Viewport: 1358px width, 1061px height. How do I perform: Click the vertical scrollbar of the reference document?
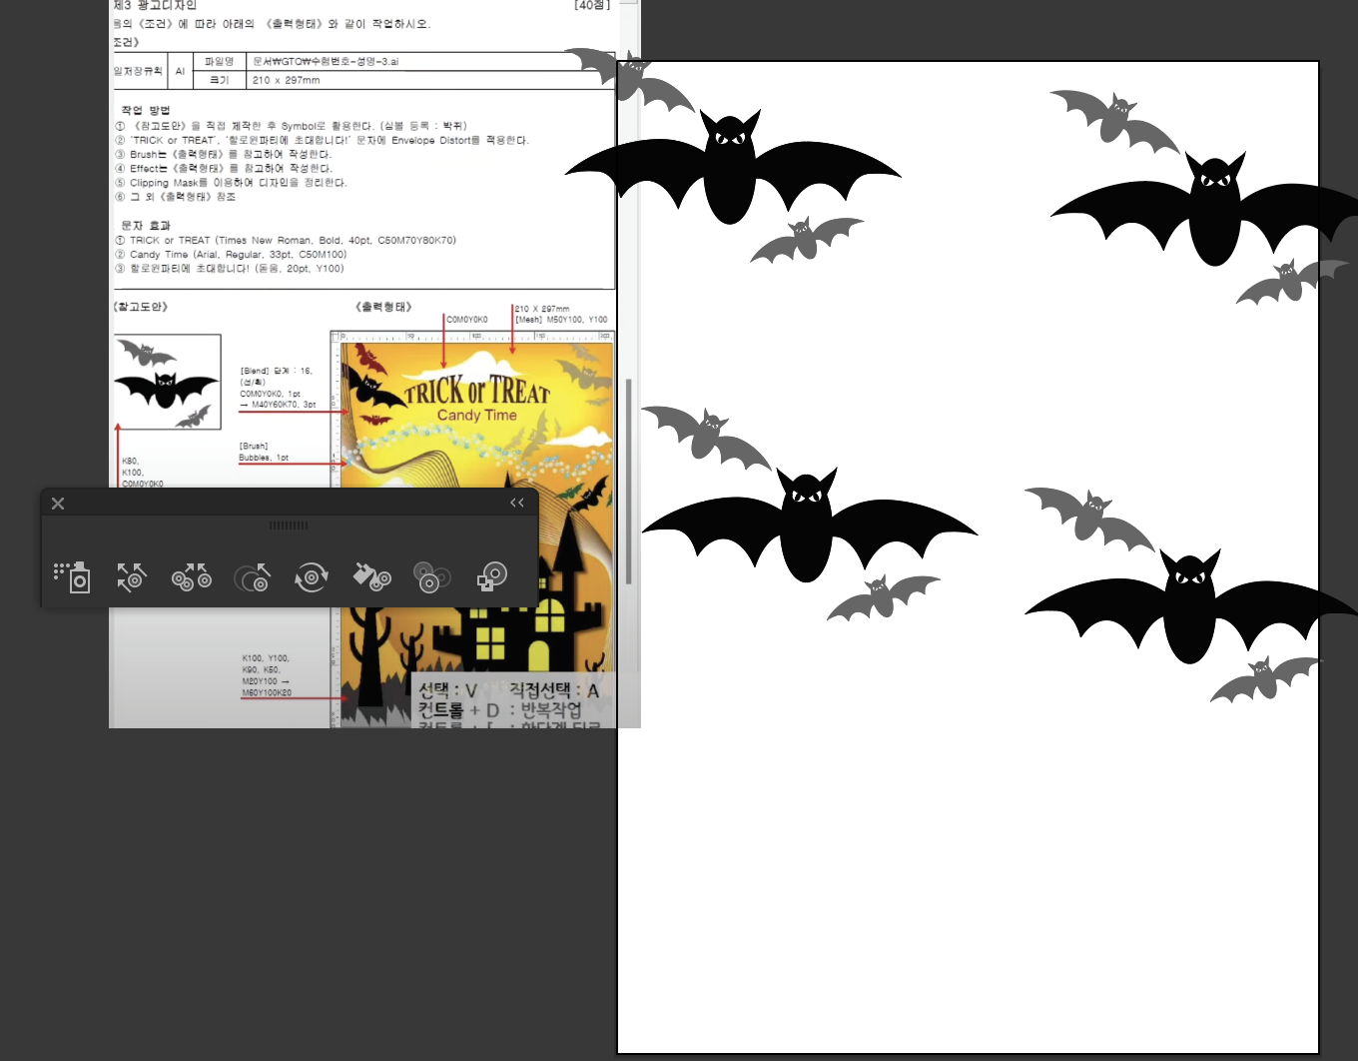[628, 482]
